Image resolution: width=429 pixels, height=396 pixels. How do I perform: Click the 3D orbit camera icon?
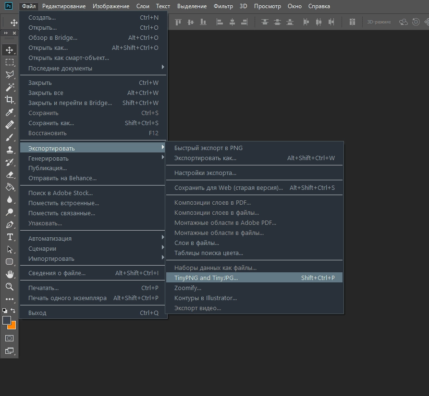coord(403,22)
